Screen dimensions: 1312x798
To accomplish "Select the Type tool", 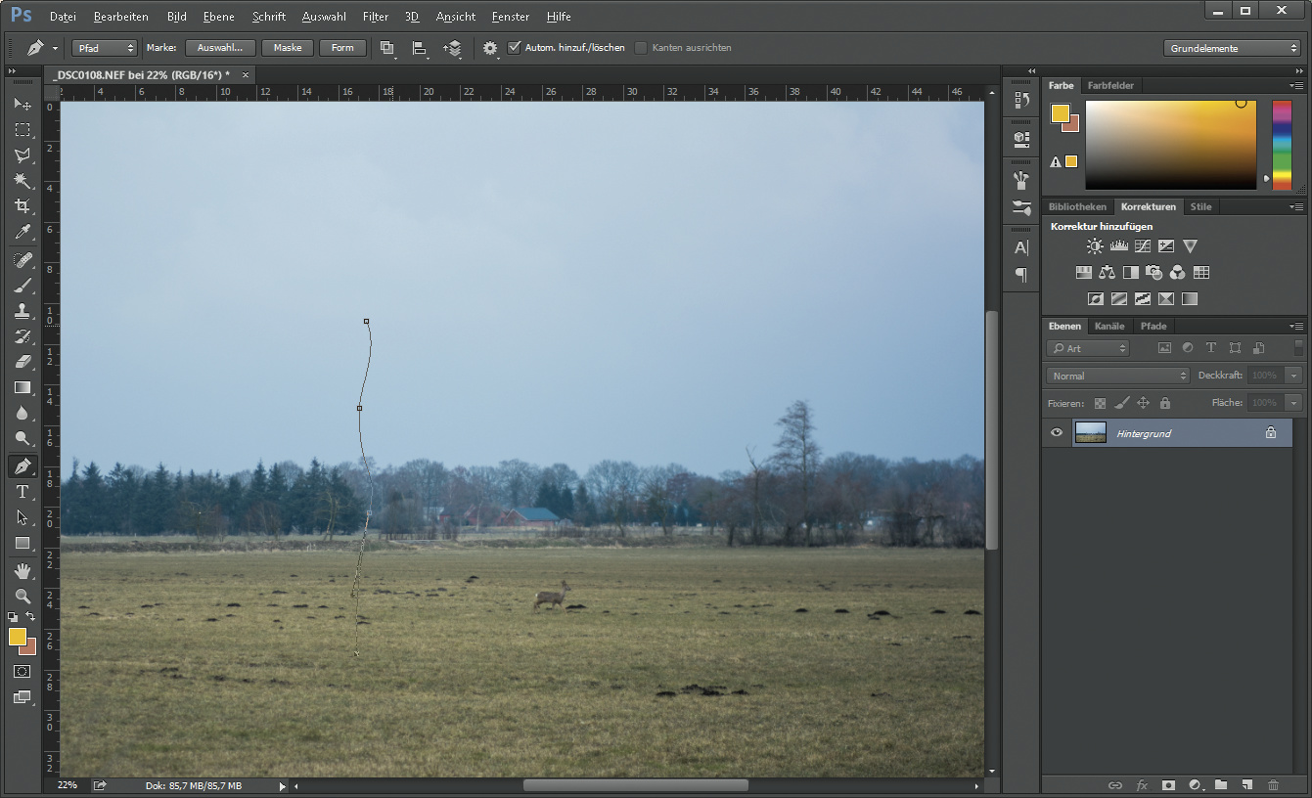I will (22, 491).
